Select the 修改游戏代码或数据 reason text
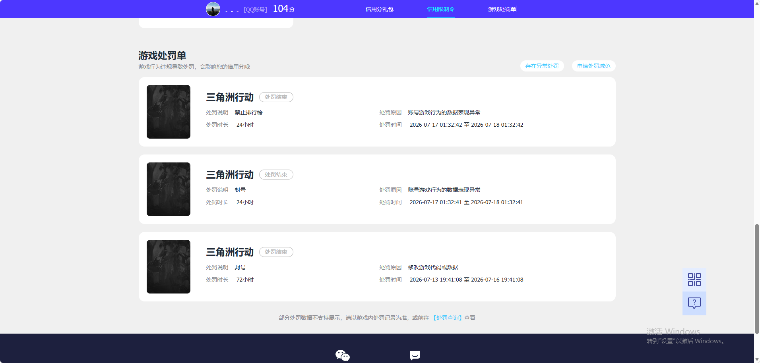This screenshot has width=760, height=363. [x=433, y=267]
